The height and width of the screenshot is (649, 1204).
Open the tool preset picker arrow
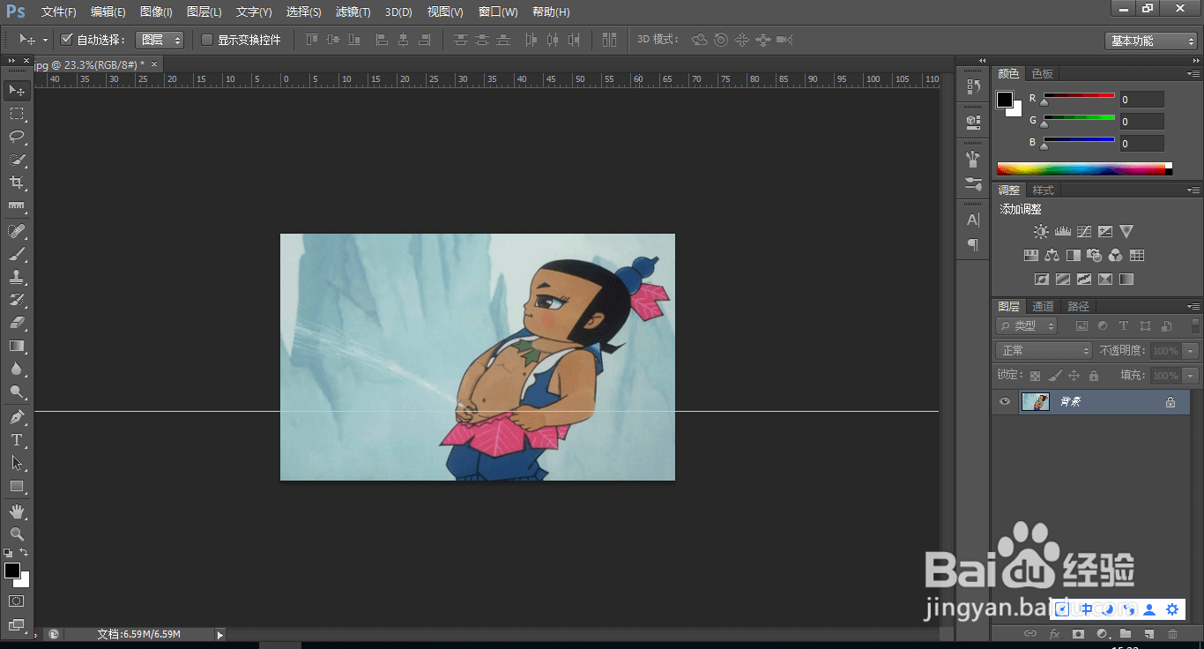tap(45, 40)
